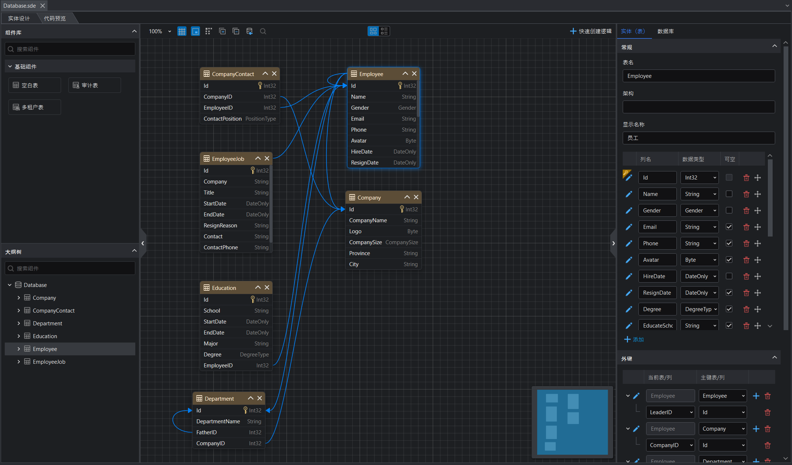Viewport: 792px width, 465px height.
Task: Switch to the 实体设计 tab
Action: [19, 18]
